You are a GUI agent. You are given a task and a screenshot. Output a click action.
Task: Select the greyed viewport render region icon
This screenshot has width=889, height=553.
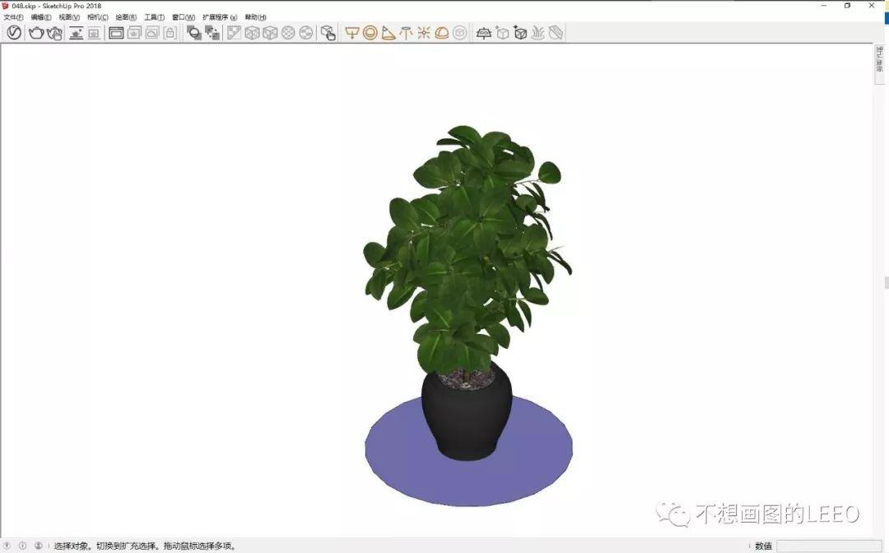94,33
